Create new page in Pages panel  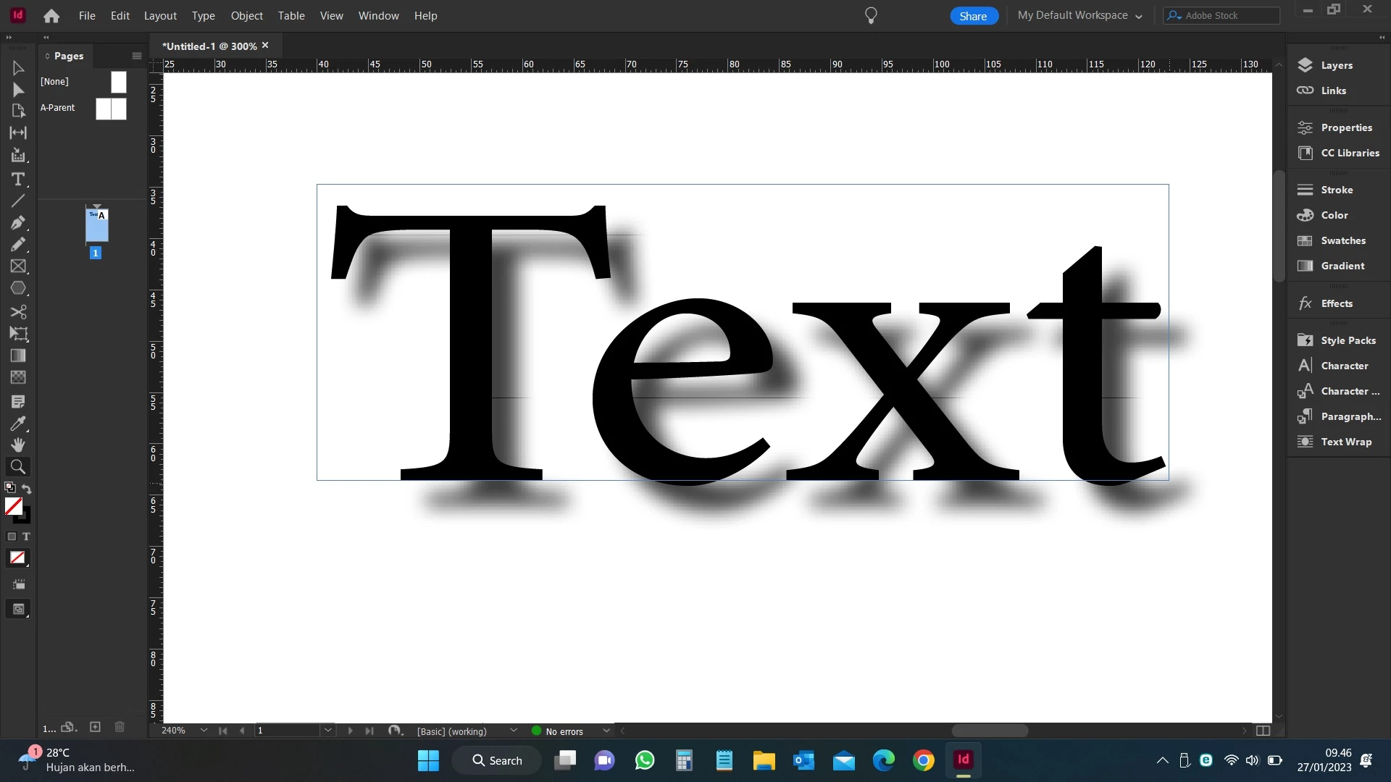(95, 727)
